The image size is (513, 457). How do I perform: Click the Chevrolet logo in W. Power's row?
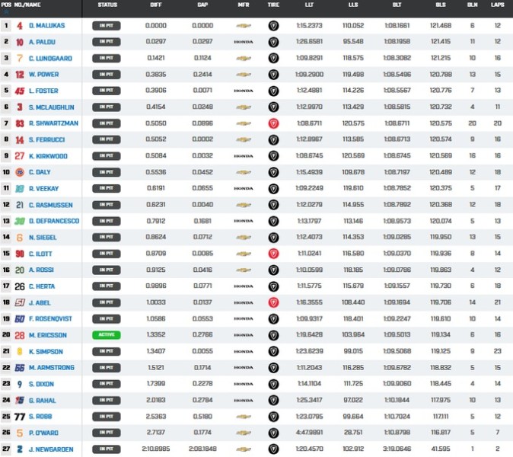click(244, 75)
